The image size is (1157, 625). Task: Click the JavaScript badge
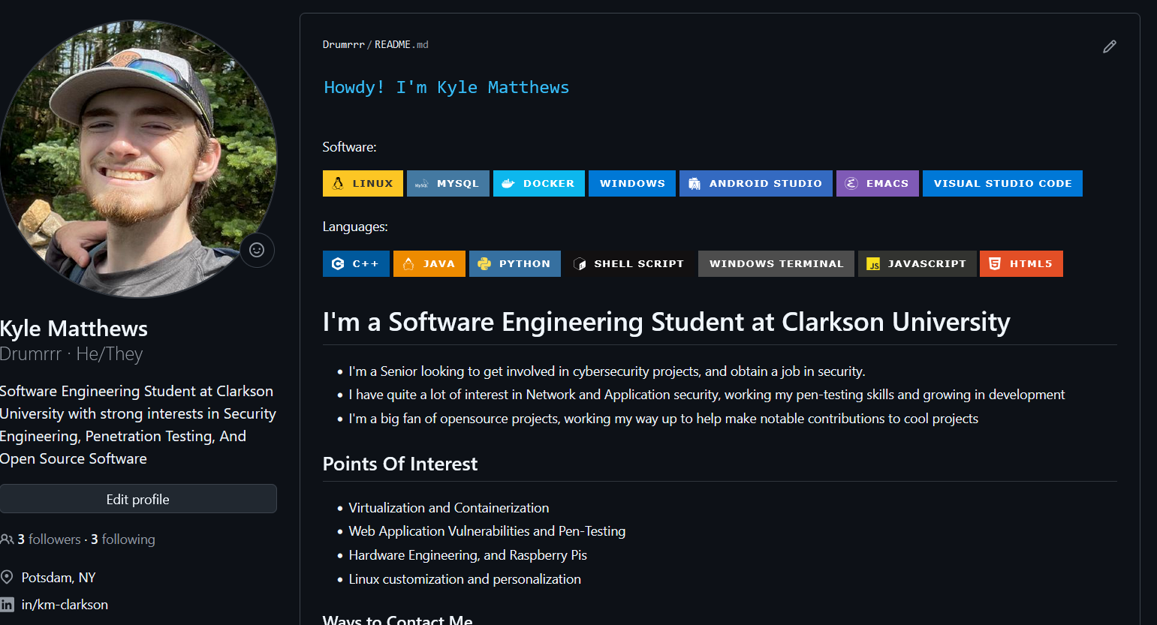click(x=917, y=263)
